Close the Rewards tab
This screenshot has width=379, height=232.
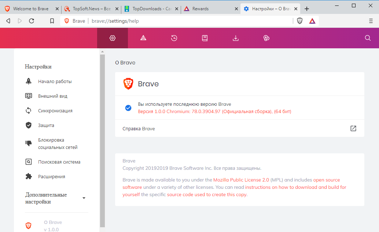pos(236,9)
